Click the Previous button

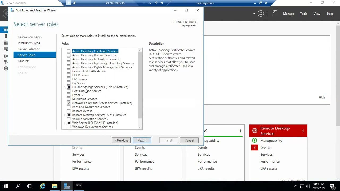point(121,140)
